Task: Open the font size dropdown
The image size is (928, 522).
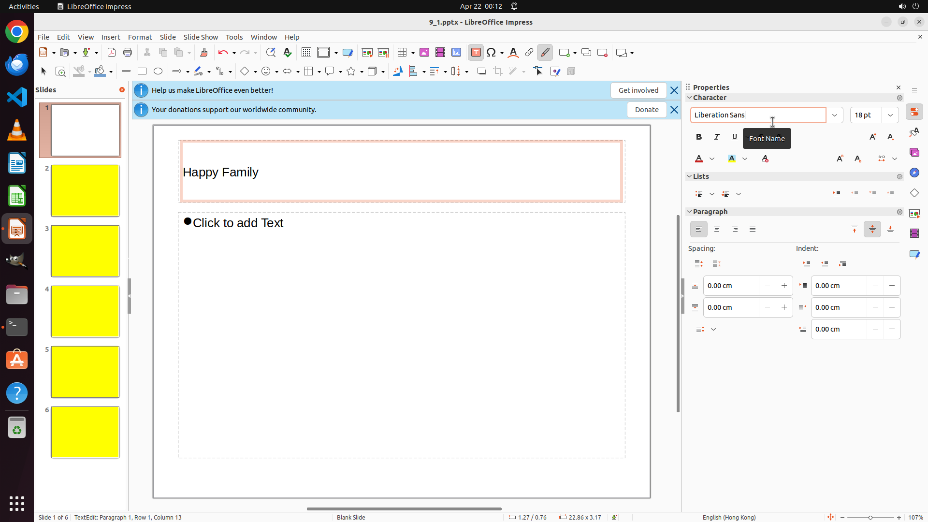Action: tap(890, 115)
